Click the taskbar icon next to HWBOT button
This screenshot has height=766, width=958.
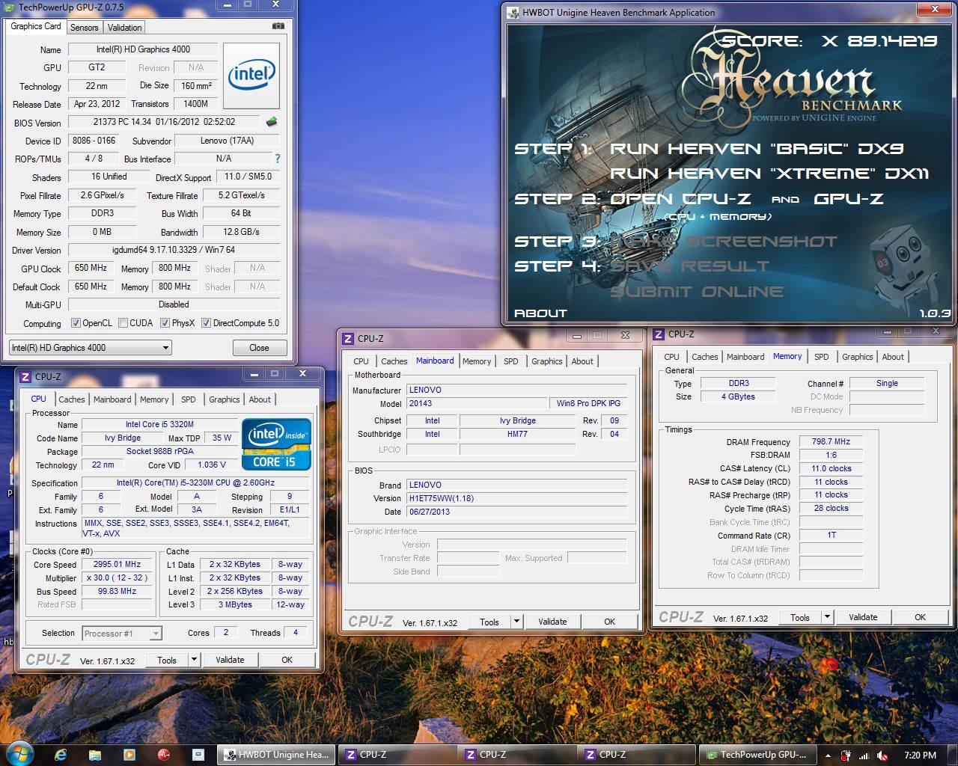pyautogui.click(x=198, y=754)
